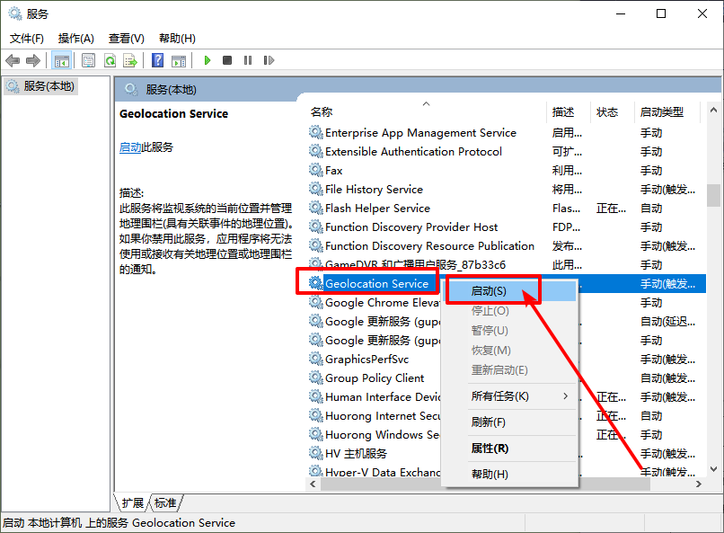
Task: Pause the service using the pause toolbar icon
Action: pyautogui.click(x=249, y=60)
